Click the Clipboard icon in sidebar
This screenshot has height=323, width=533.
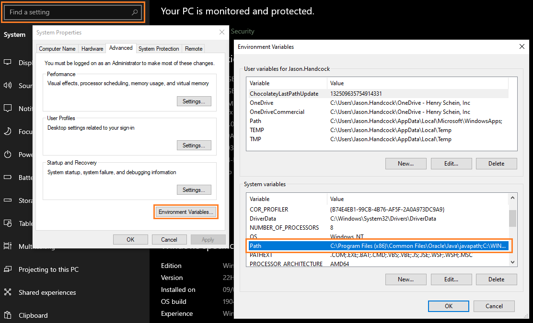[8, 315]
